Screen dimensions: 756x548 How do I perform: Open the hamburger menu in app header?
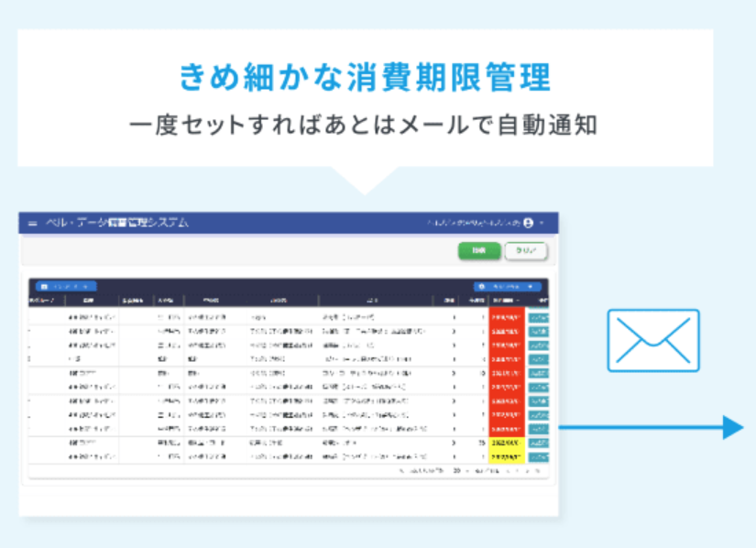(x=33, y=224)
